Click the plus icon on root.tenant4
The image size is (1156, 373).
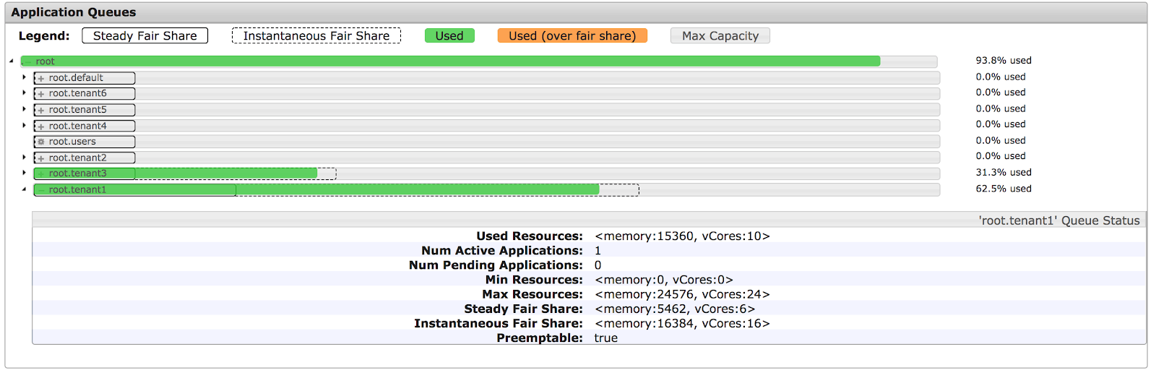pos(41,127)
